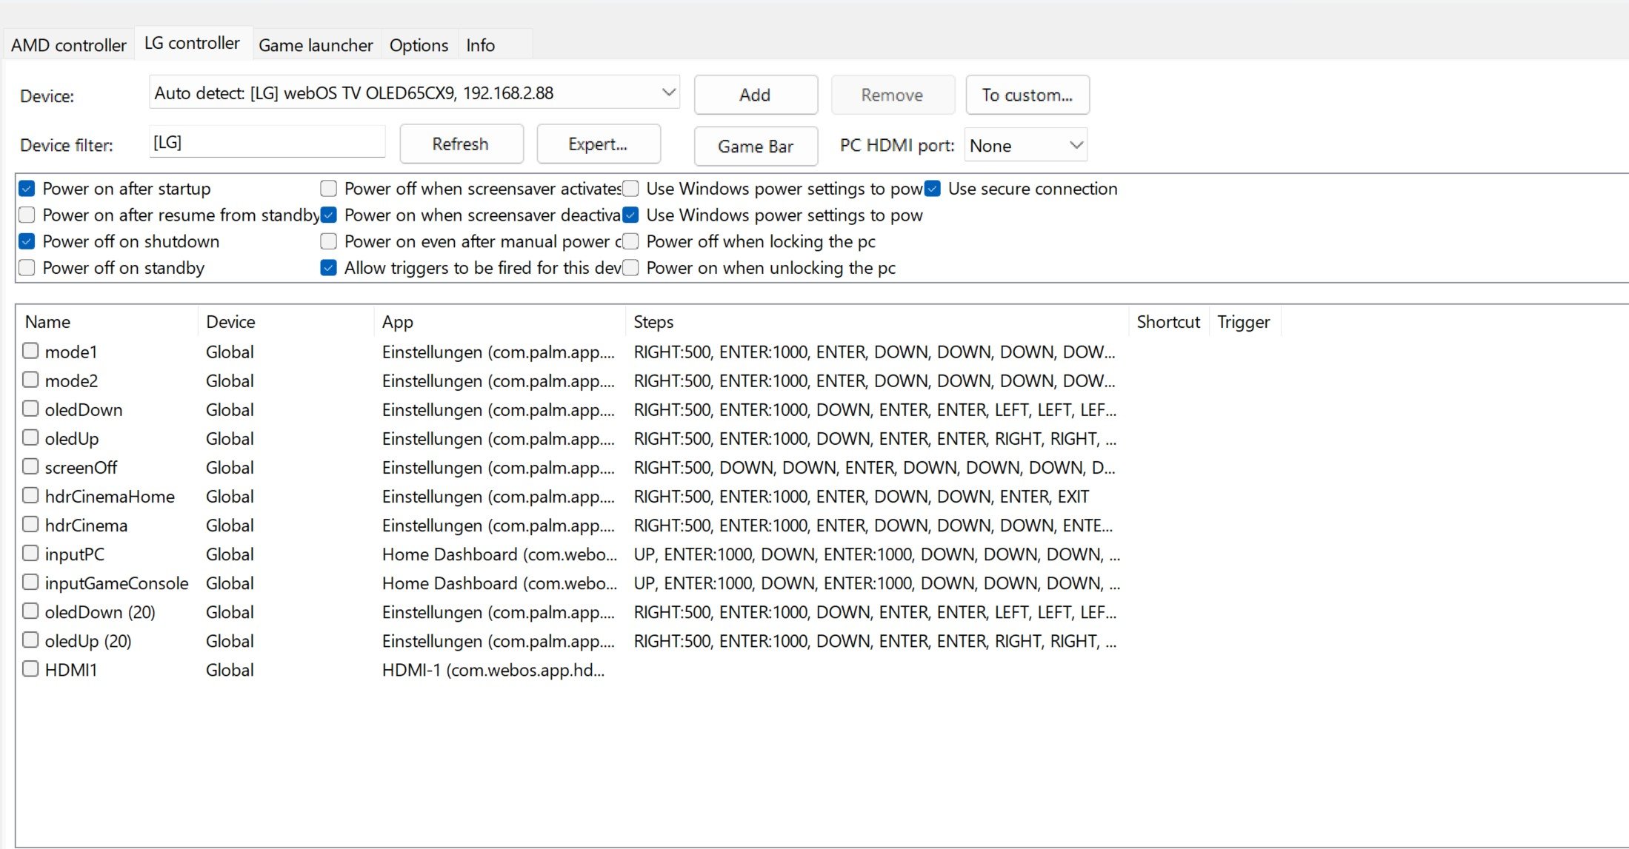
Task: Enable Power off on standby checkbox
Action: pyautogui.click(x=27, y=268)
